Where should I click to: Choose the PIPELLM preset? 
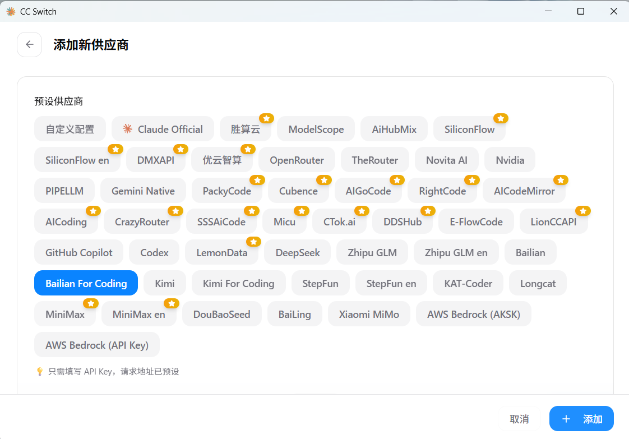64,191
